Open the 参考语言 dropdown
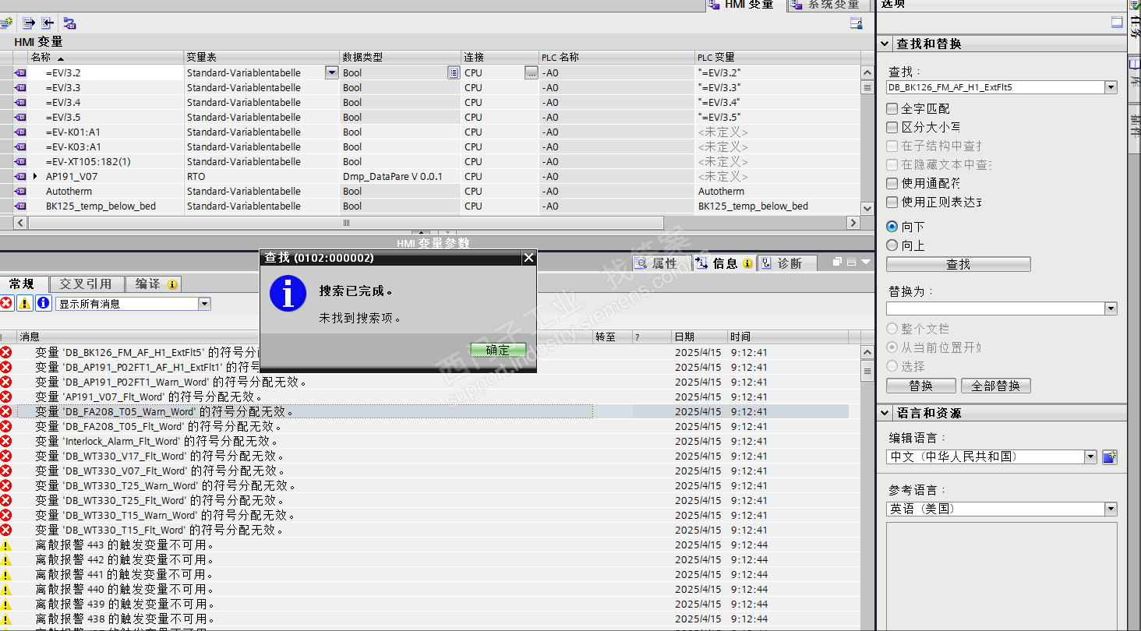Image resolution: width=1141 pixels, height=631 pixels. (1111, 509)
